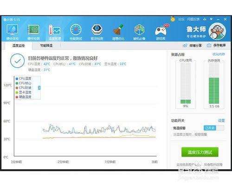The width and height of the screenshot is (232, 186).
Task: Click 显卡温度 value 33℃
Action: click(123, 64)
